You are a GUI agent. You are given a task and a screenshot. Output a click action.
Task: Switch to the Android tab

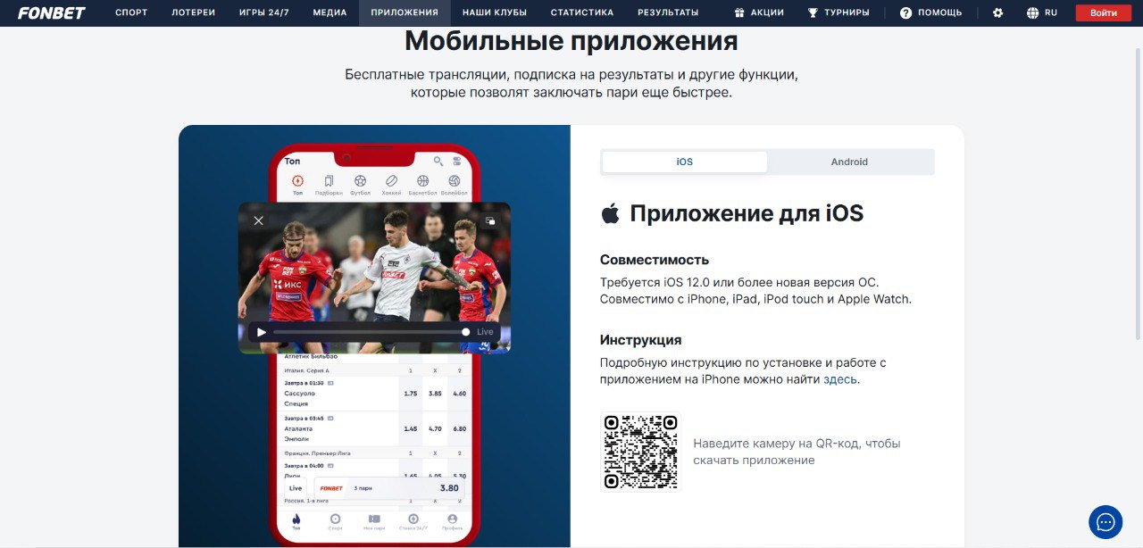(849, 162)
